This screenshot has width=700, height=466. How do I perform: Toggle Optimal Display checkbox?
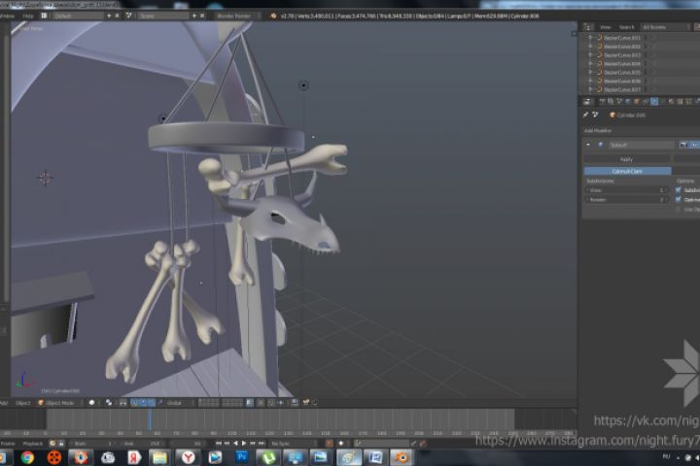point(679,199)
